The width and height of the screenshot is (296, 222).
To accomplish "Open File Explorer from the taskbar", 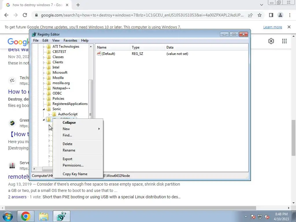I will (44, 217).
